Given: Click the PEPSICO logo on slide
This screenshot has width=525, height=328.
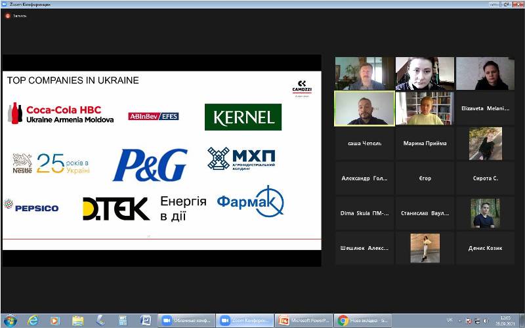Looking at the screenshot, I should point(31,205).
